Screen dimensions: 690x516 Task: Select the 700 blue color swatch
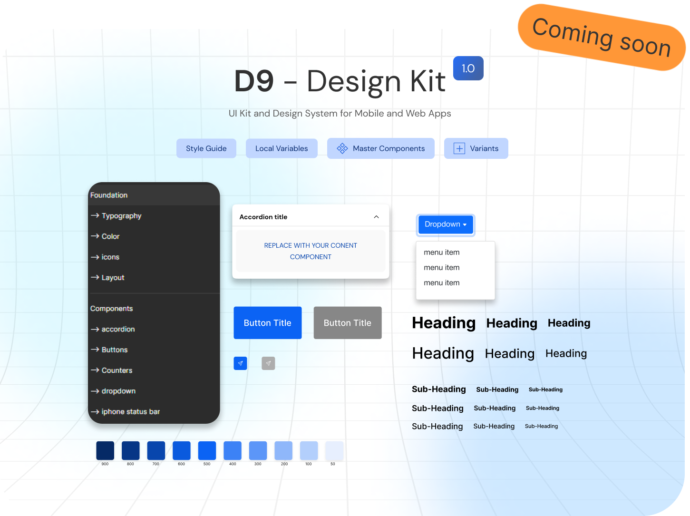click(156, 450)
